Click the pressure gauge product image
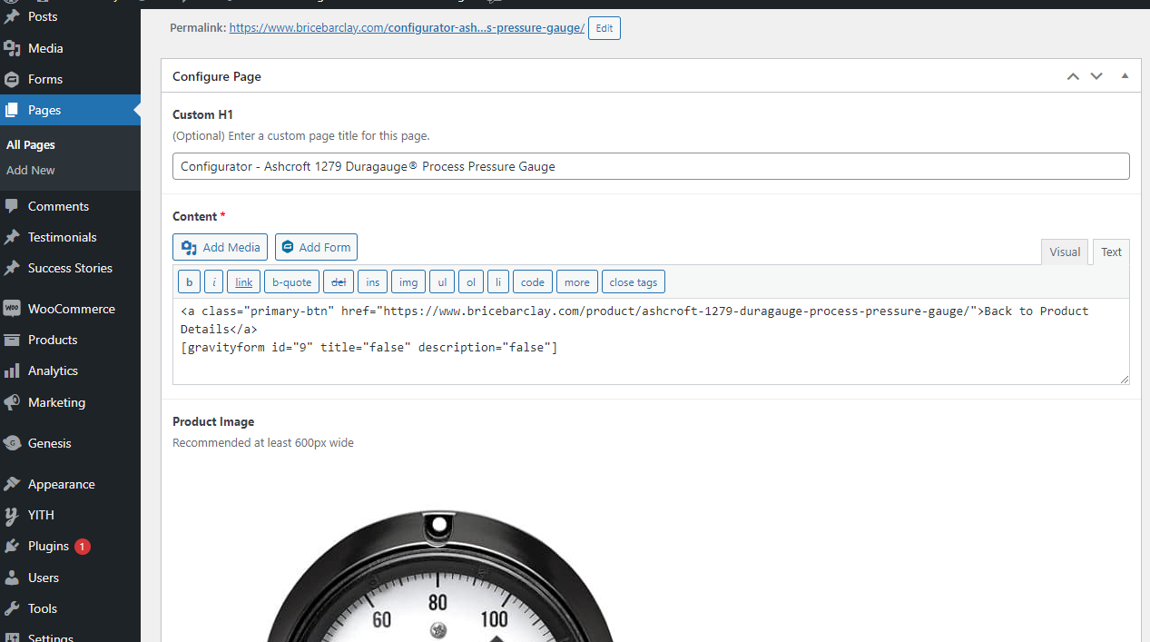The height and width of the screenshot is (642, 1150). point(438,574)
